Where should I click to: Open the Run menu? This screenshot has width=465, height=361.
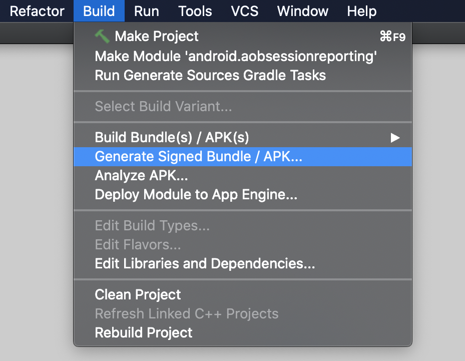point(147,12)
